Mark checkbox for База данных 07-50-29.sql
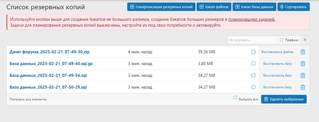Image resolution: width=319 pixels, height=122 pixels. click(254, 87)
